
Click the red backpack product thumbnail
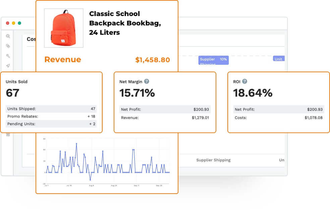click(64, 28)
